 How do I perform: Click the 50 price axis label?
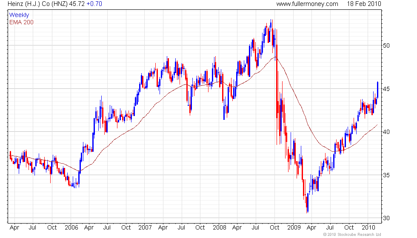pyautogui.click(x=386, y=45)
